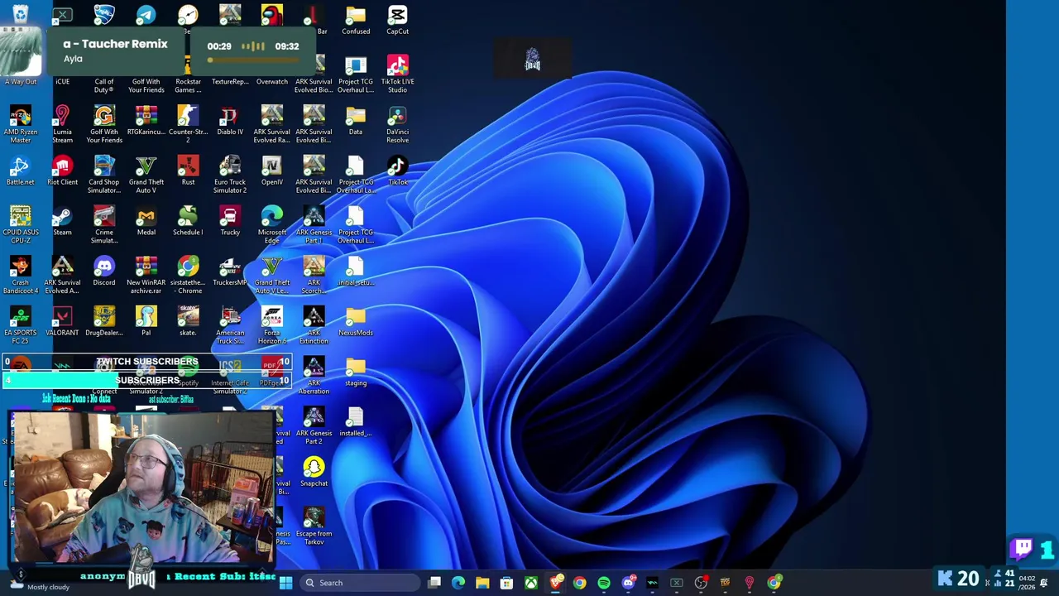Open the Windows Start menu

coord(285,583)
